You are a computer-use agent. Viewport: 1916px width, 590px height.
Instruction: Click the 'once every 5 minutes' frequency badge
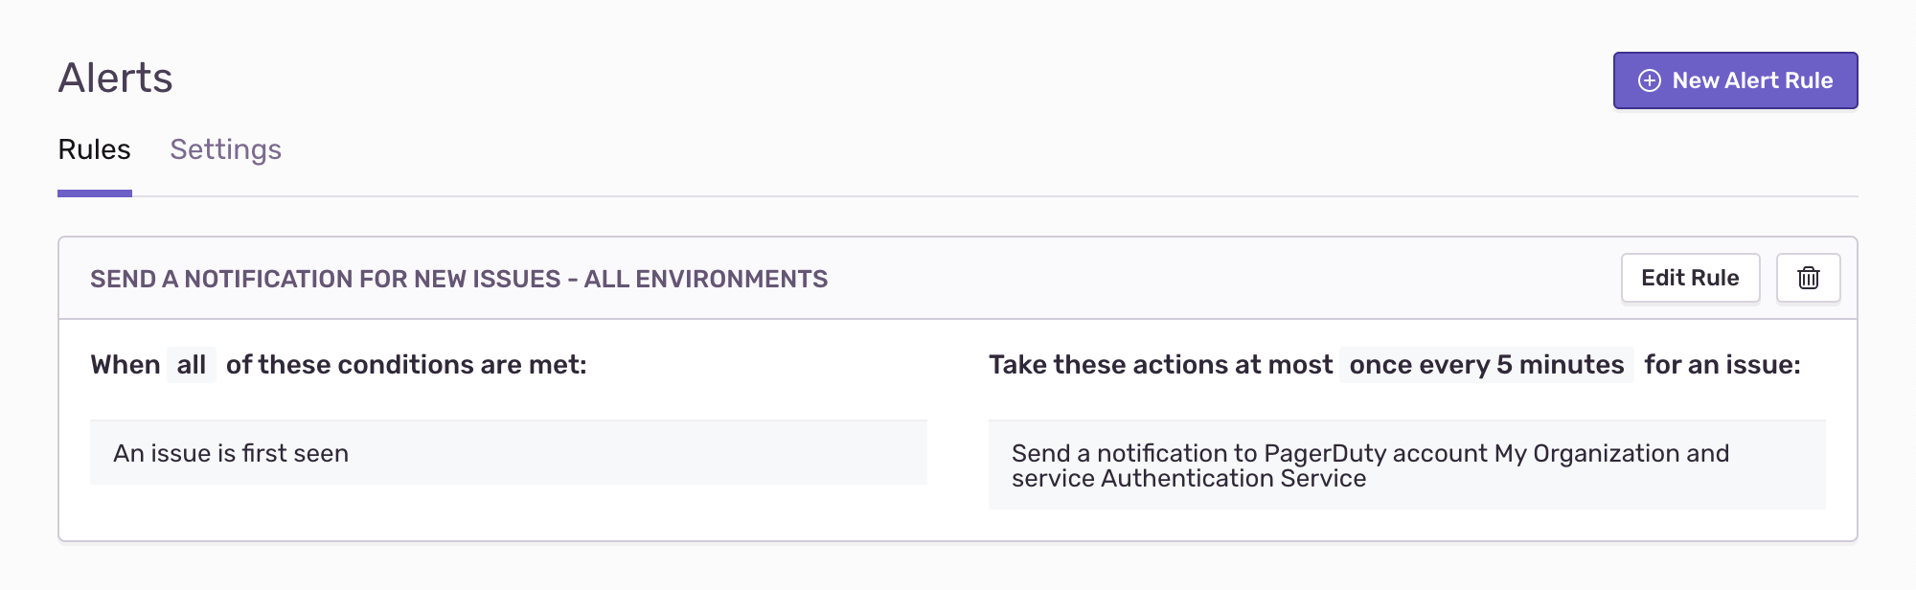point(1487,365)
